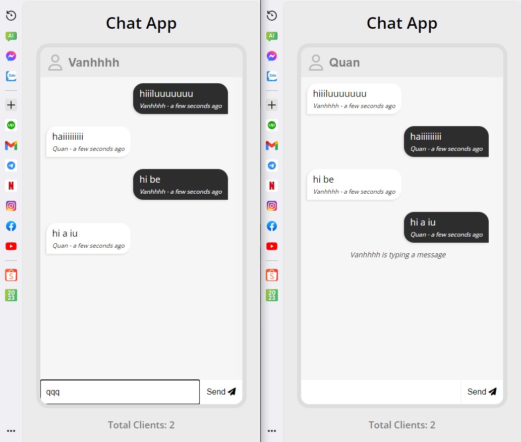The width and height of the screenshot is (521, 442).
Task: Click plus add icon in right window sidebar
Action: [272, 105]
